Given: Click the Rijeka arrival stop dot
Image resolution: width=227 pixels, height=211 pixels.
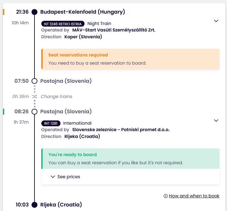Looking at the screenshot, I should point(34,205).
